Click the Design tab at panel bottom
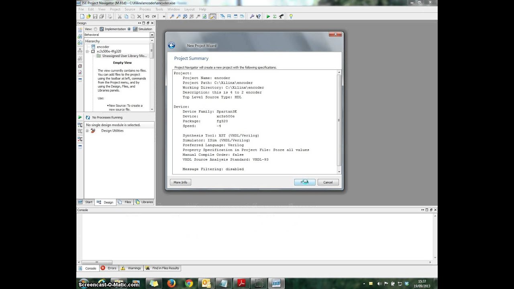 (105, 202)
